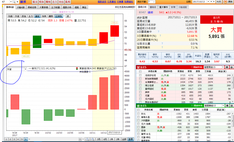This screenshot has width=234, height=142.
Task: Click help icon beside 3日籌碼集中(%) row
Action: [x=160, y=36]
